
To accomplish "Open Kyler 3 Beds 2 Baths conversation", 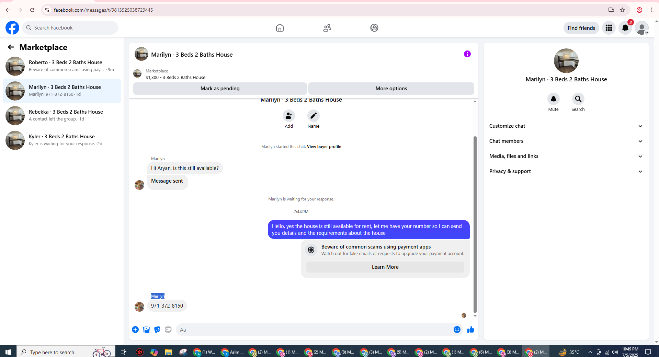I will tap(62, 140).
